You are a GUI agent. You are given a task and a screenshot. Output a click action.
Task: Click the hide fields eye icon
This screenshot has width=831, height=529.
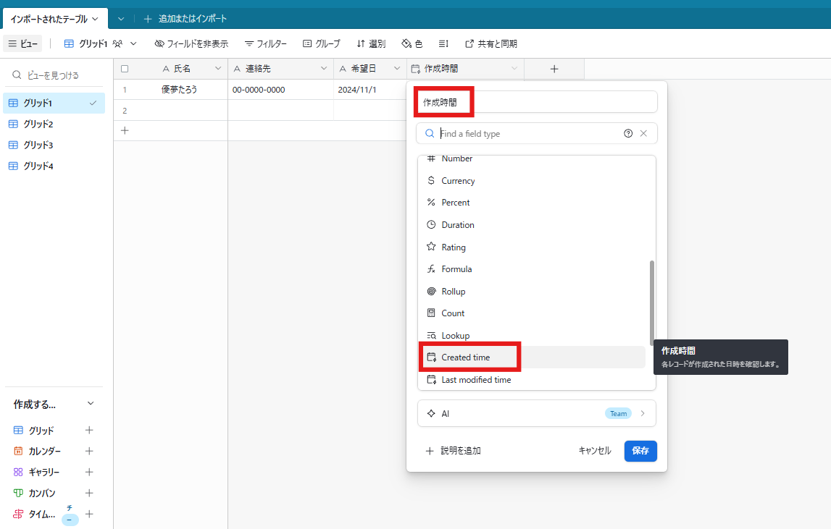click(159, 43)
